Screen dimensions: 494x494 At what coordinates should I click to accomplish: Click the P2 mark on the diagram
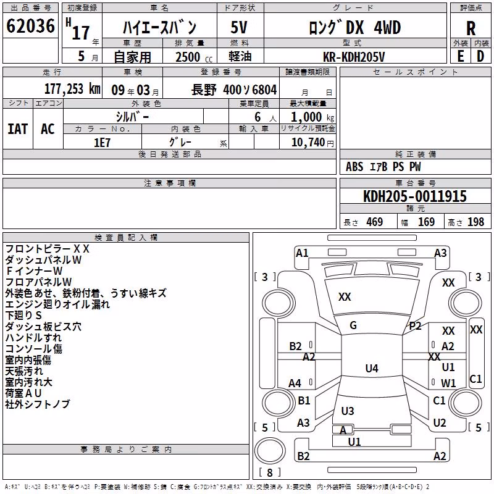(415, 326)
